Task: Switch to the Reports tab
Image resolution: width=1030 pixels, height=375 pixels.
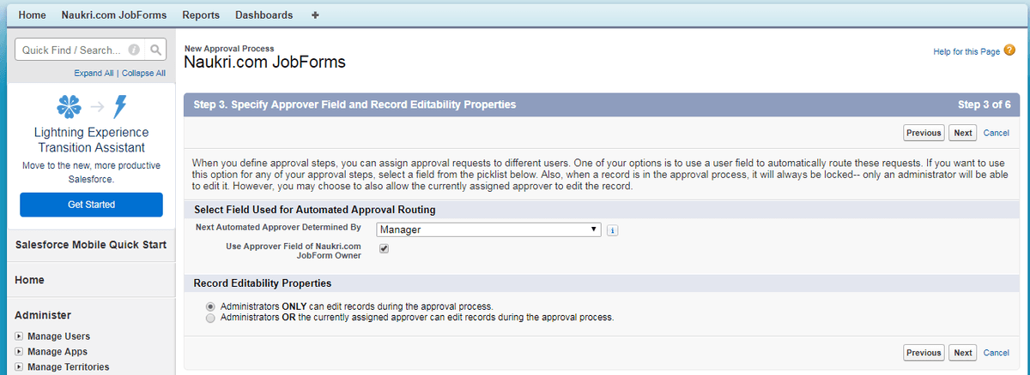Action: coord(201,15)
